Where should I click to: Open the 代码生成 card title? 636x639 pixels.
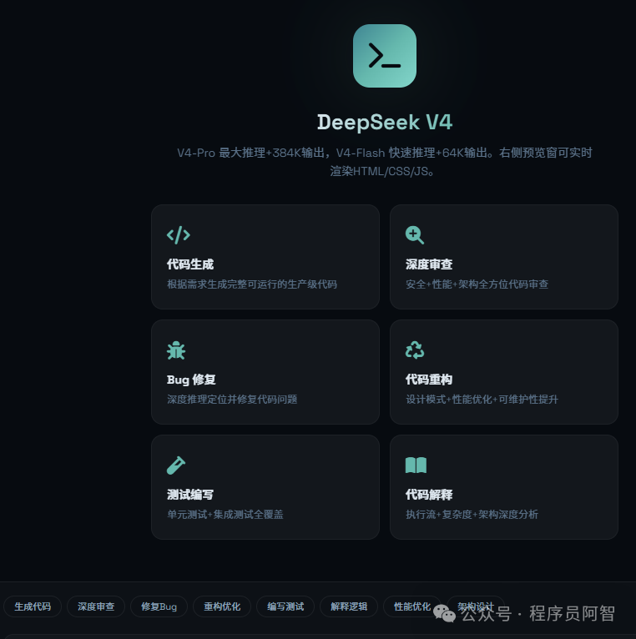190,264
